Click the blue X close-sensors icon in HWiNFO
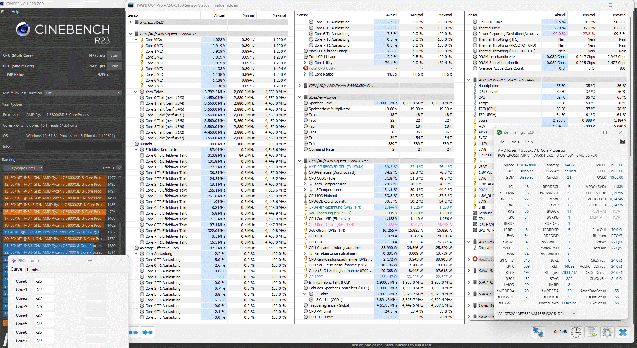The width and height of the screenshot is (637, 348). point(623,332)
